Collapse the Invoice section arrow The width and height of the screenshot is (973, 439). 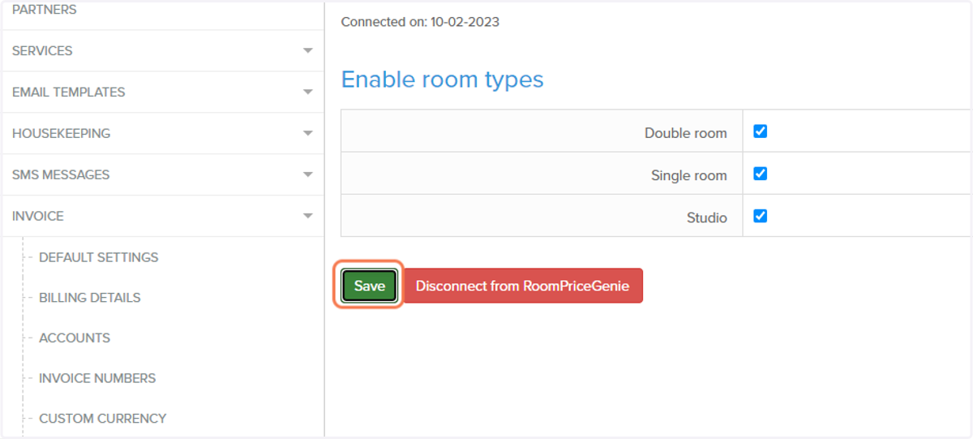pyautogui.click(x=307, y=216)
